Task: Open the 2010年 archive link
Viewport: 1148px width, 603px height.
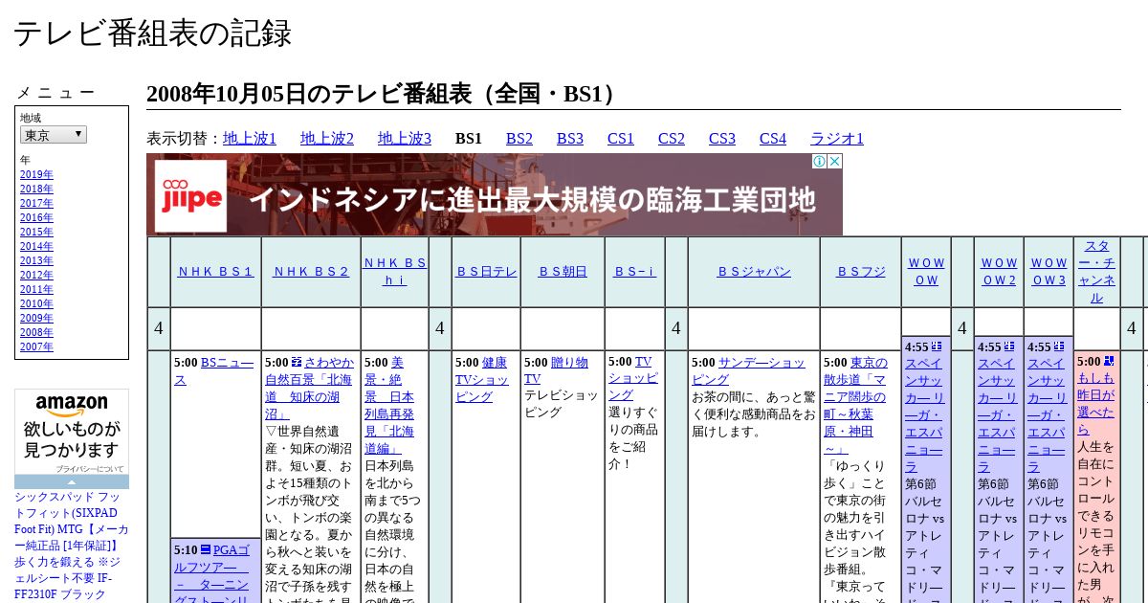Action: click(x=36, y=303)
